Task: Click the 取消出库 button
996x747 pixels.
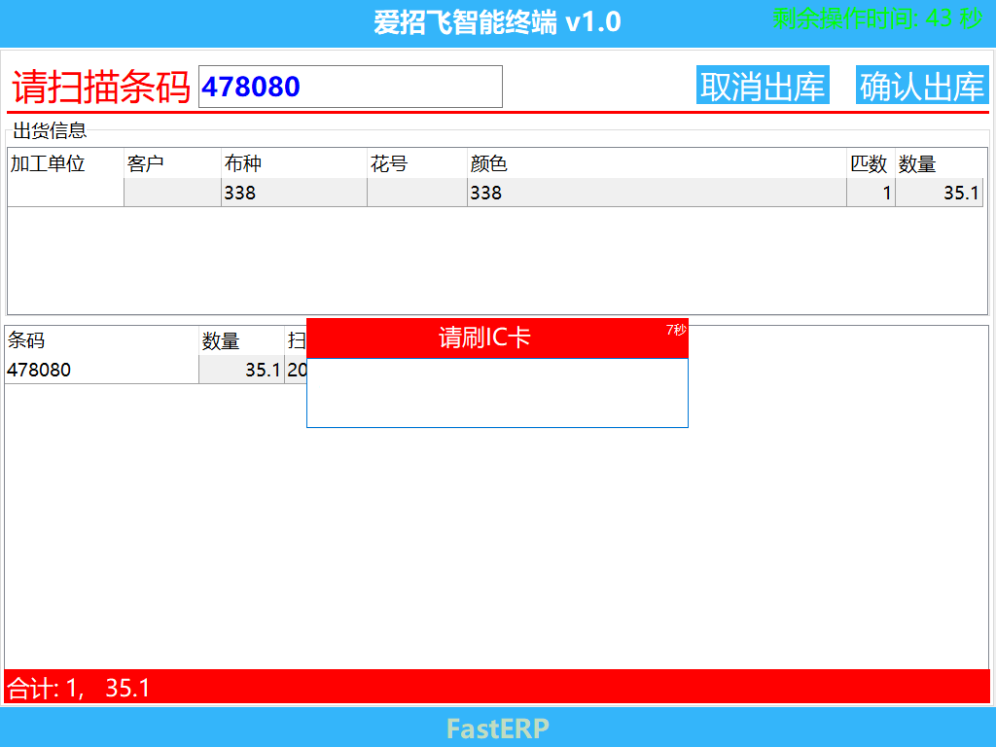Action: click(x=763, y=86)
